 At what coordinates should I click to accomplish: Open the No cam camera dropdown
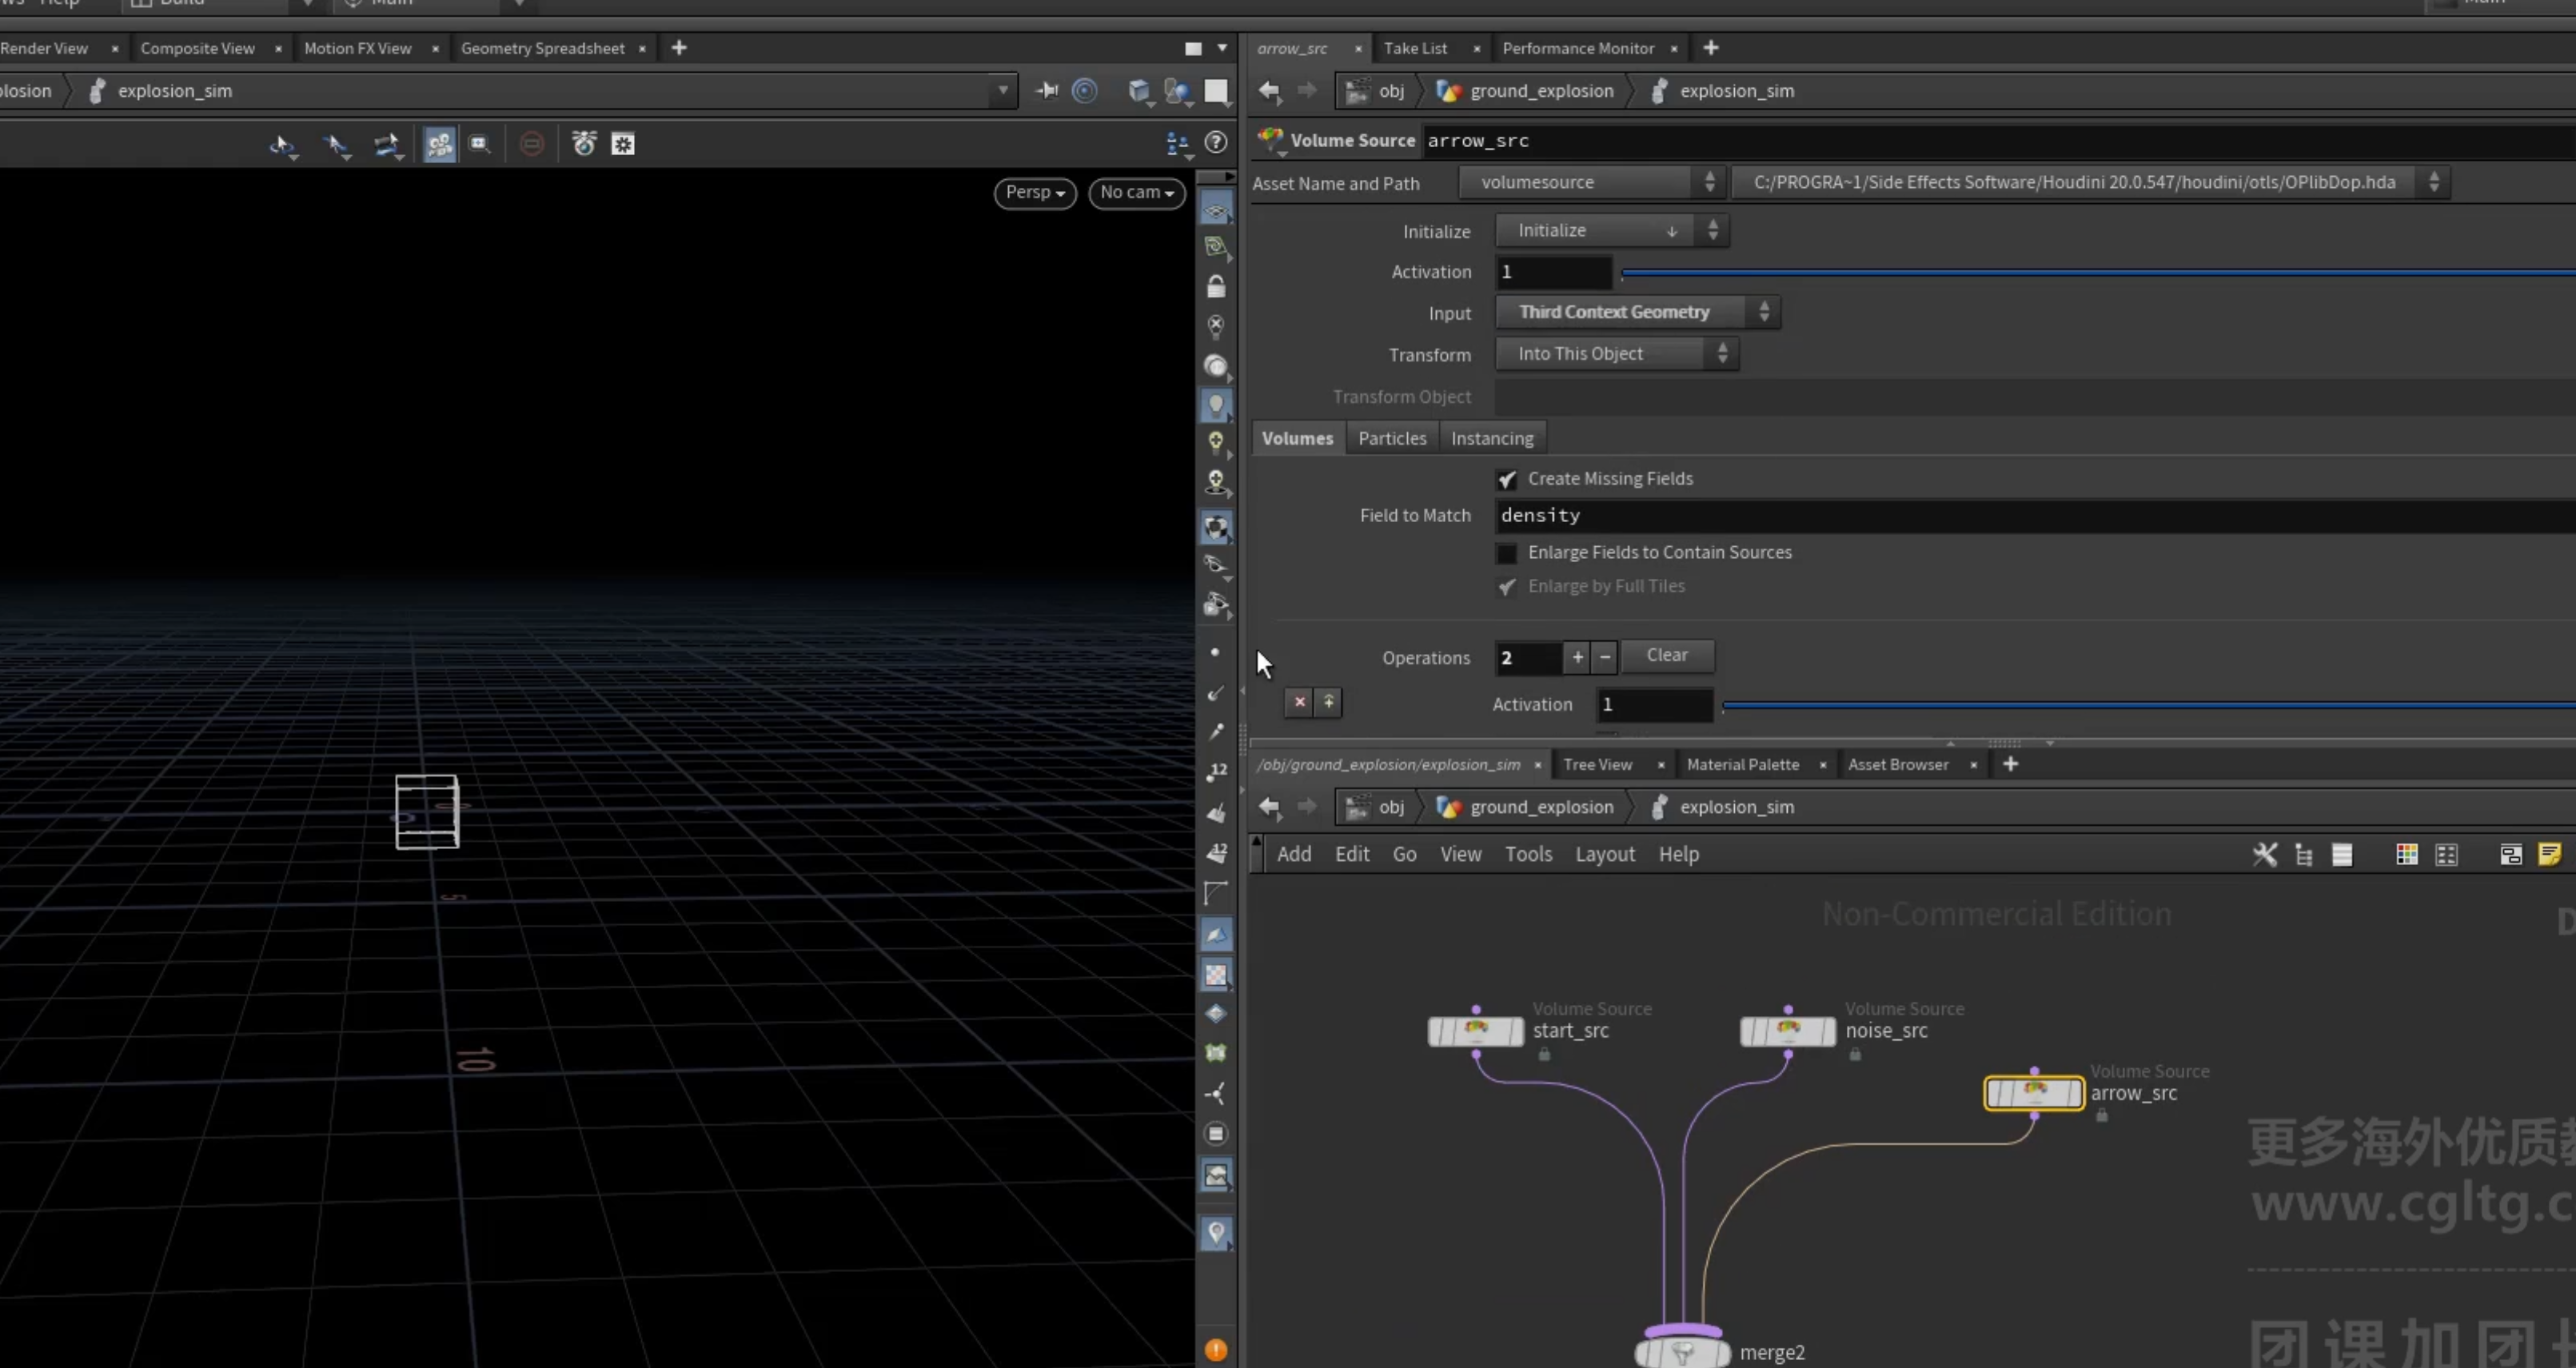click(x=1137, y=192)
